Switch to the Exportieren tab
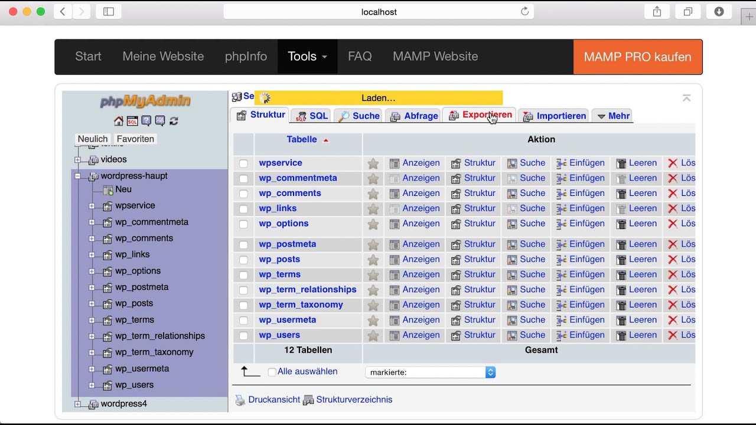 (480, 115)
